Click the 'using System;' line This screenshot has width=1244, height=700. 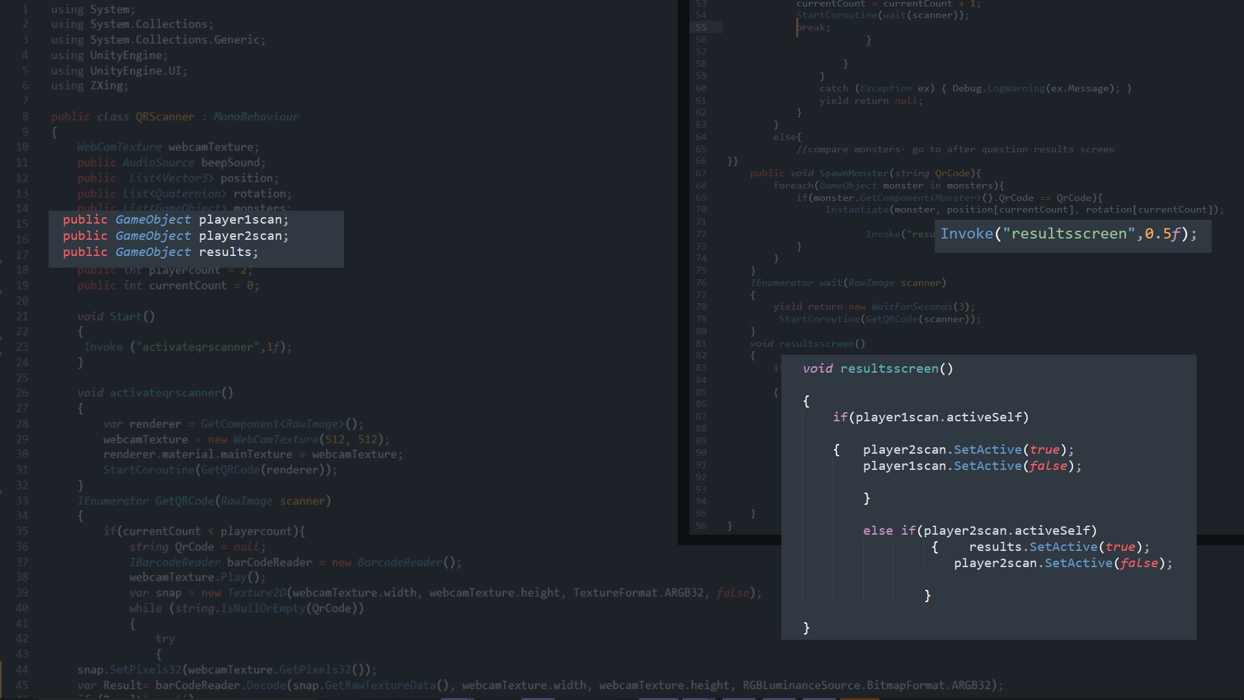[93, 9]
